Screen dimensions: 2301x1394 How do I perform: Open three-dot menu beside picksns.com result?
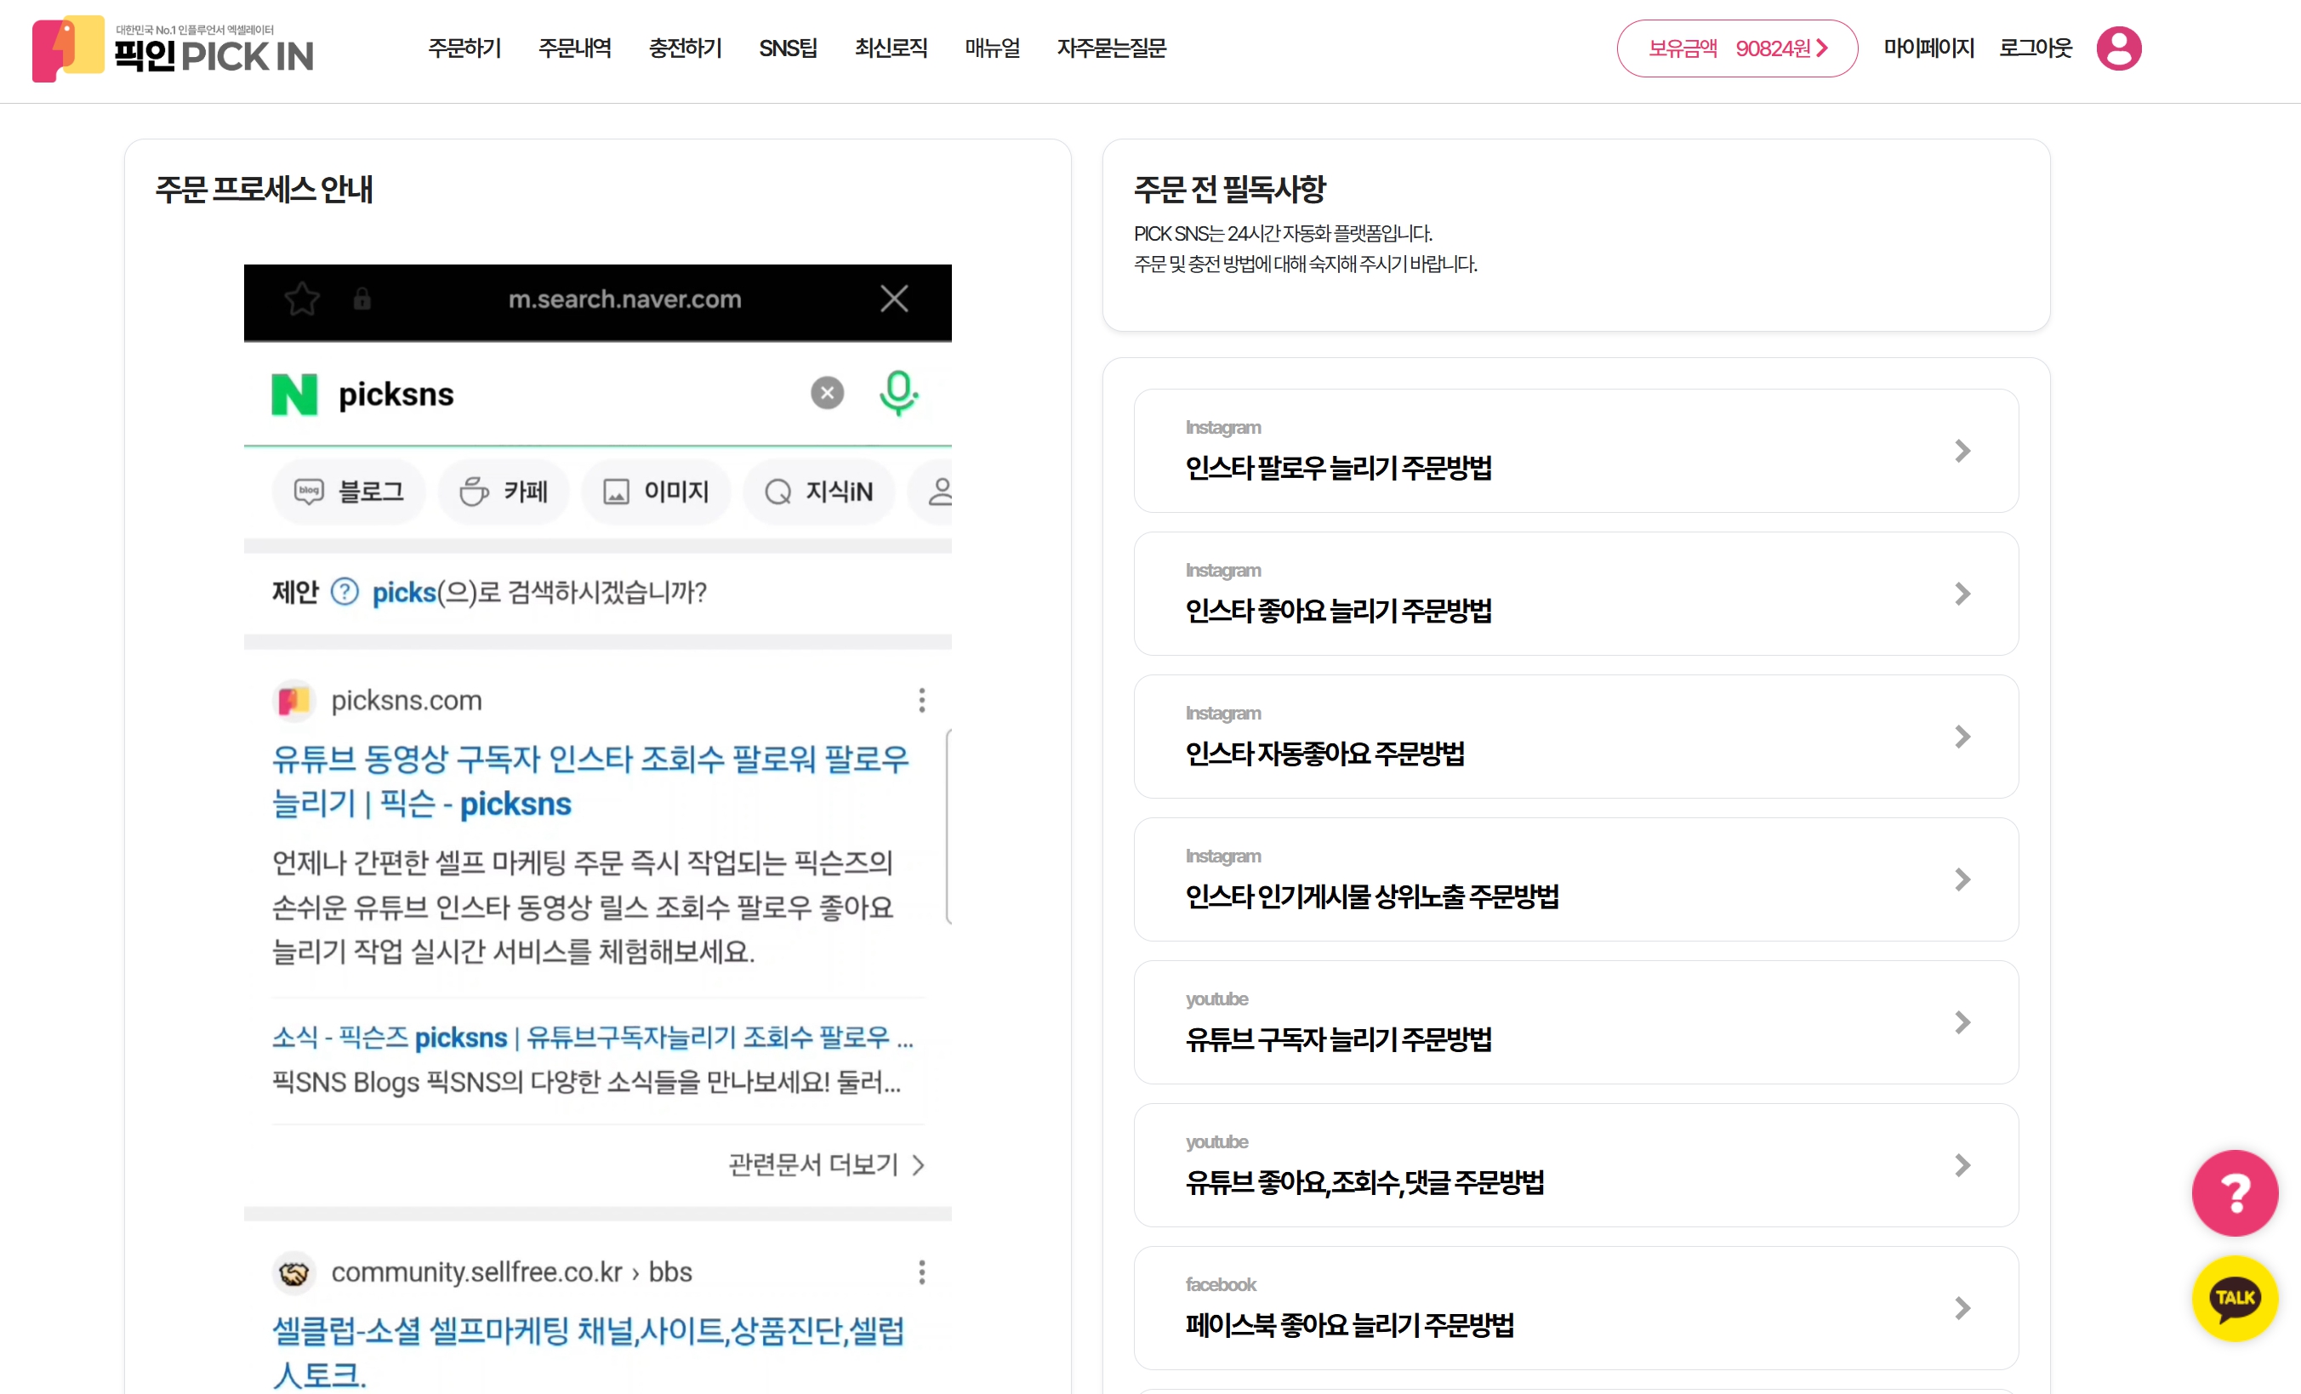click(922, 700)
